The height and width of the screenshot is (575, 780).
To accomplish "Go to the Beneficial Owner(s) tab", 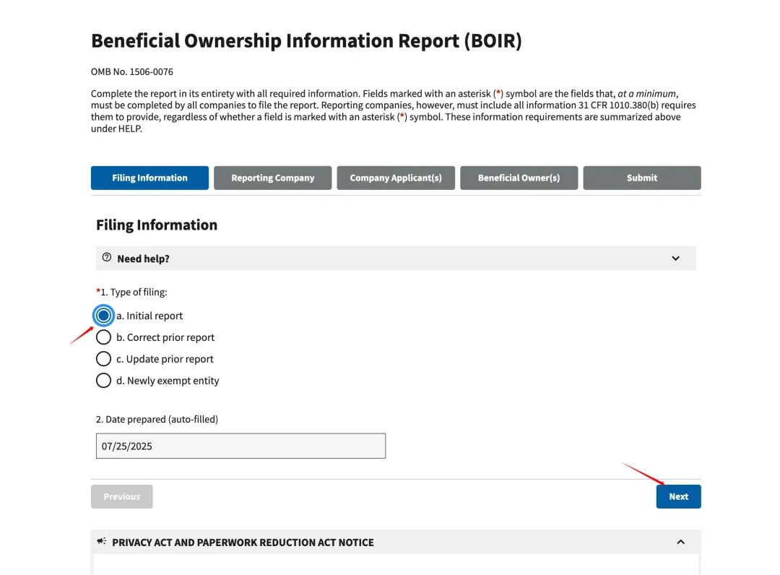I will click(x=519, y=178).
